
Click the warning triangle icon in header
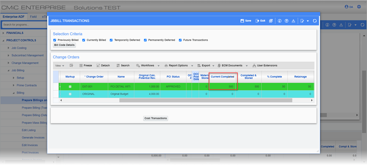tap(293, 21)
